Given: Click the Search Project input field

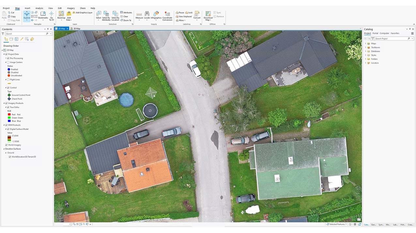Looking at the screenshot, I should tap(391, 39).
